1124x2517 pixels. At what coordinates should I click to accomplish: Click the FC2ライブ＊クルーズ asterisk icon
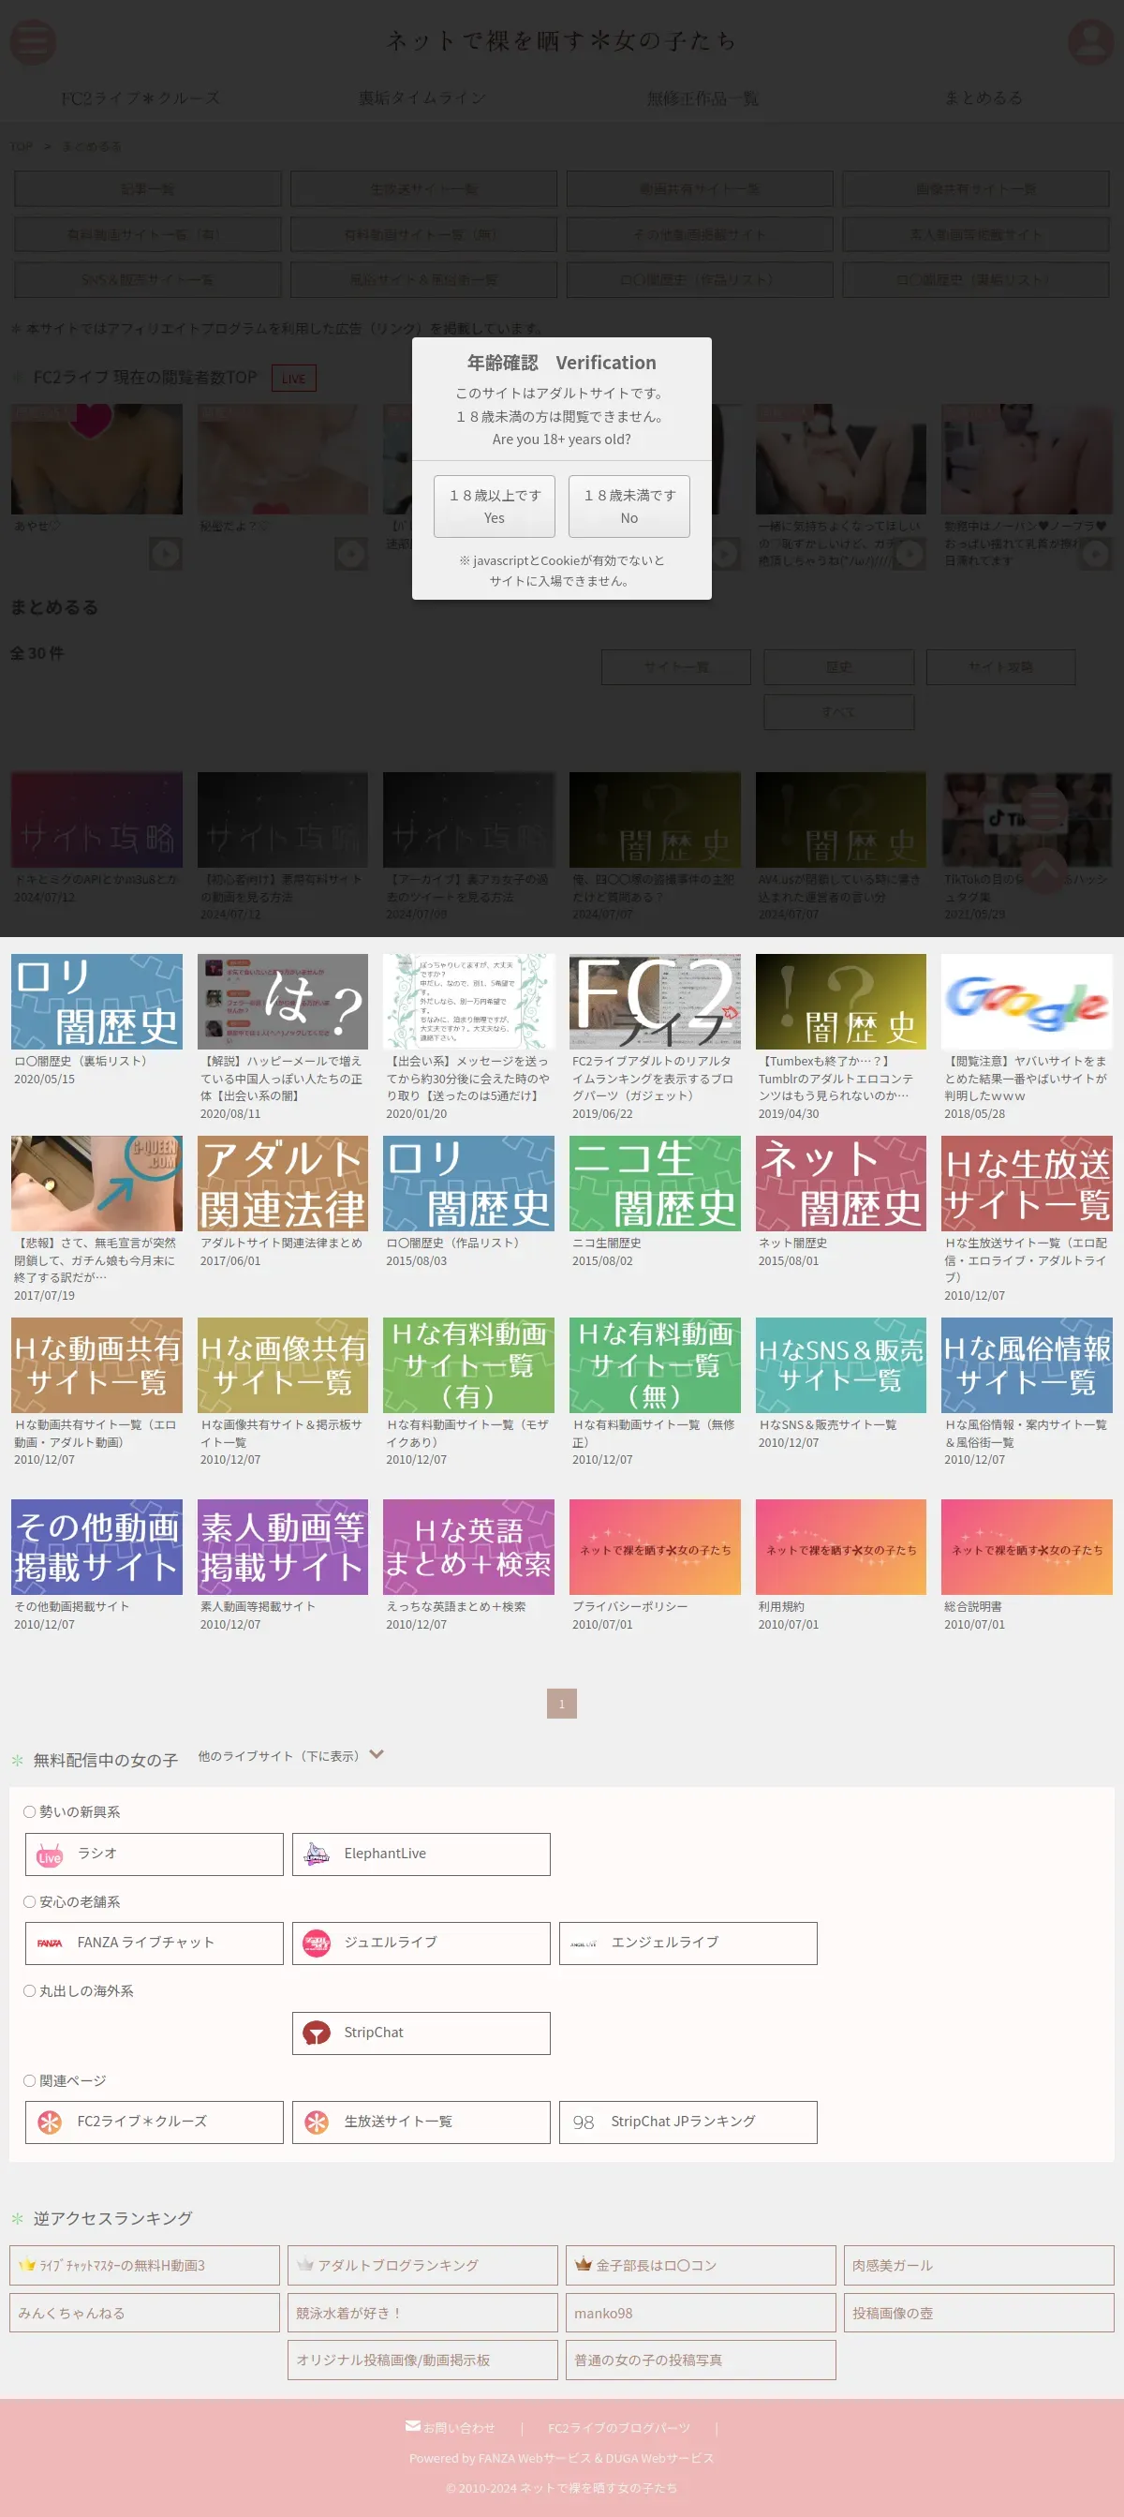(50, 2122)
